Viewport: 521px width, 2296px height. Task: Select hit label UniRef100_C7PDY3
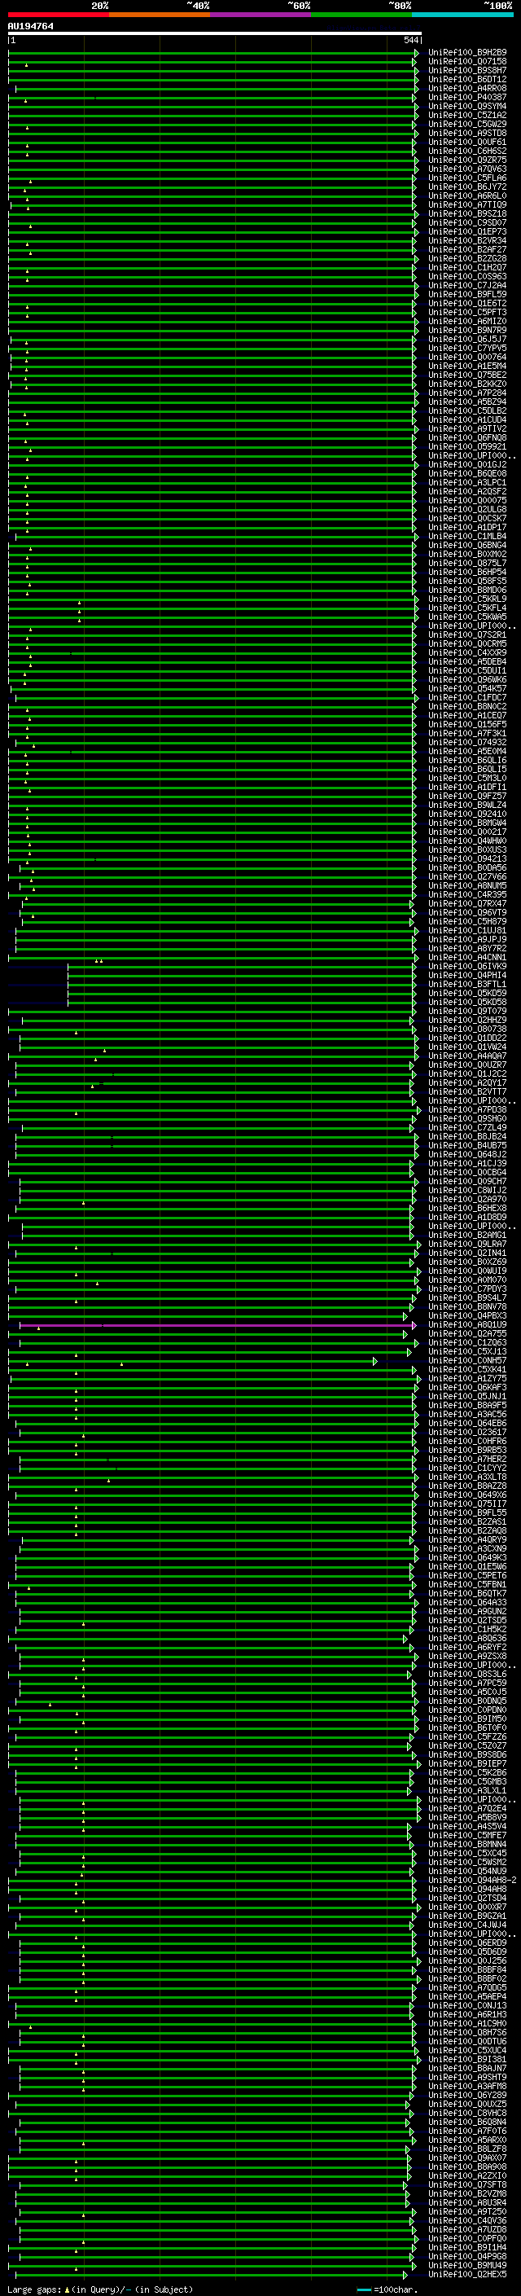(467, 1288)
